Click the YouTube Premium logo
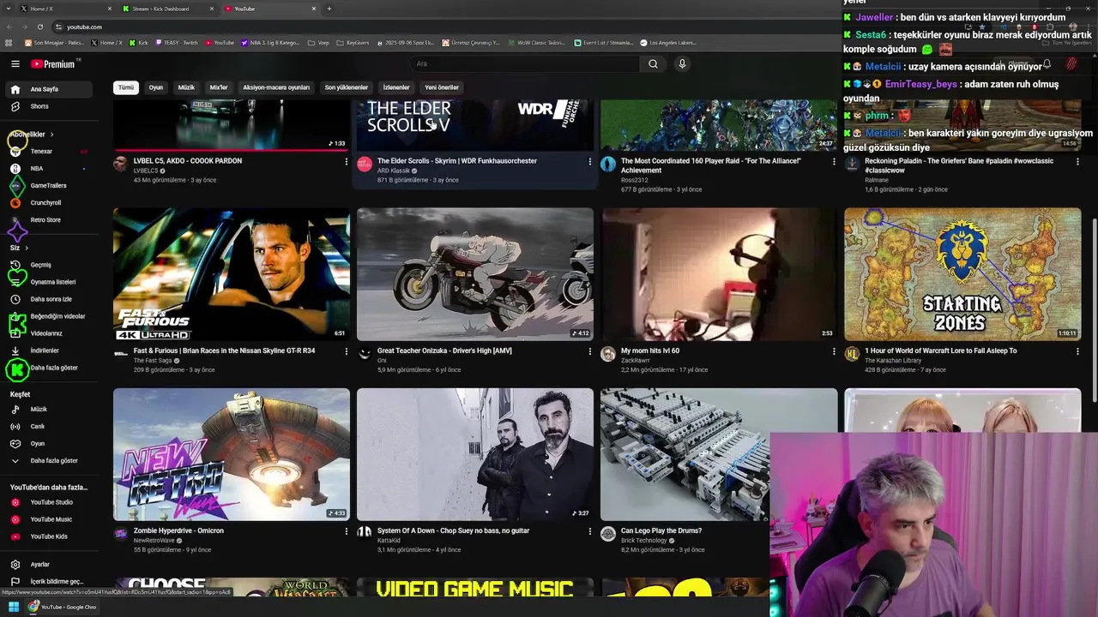This screenshot has height=617, width=1098. pyautogui.click(x=53, y=64)
